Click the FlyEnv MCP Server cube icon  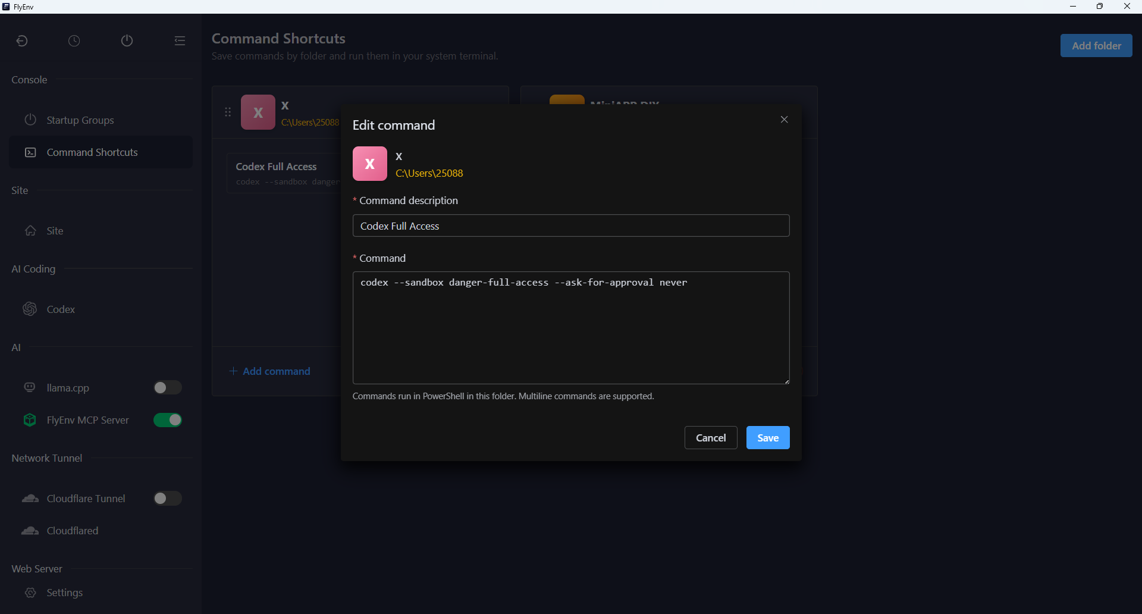click(x=30, y=420)
